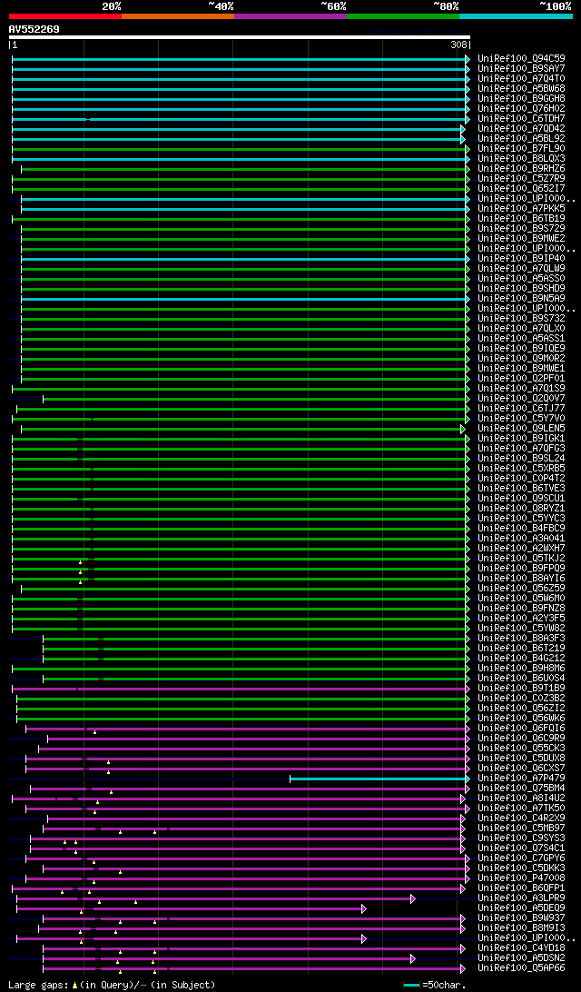Click the UniRef100_A7QD42 label

[x=522, y=128]
